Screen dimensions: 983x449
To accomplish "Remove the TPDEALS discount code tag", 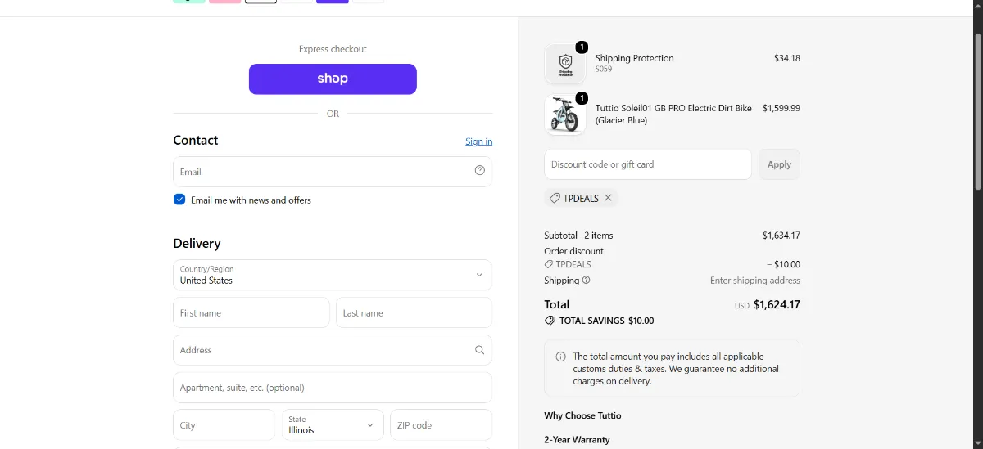I will (x=609, y=198).
